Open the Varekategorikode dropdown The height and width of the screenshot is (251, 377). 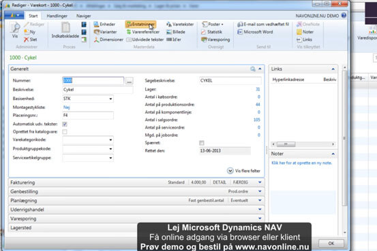point(110,140)
